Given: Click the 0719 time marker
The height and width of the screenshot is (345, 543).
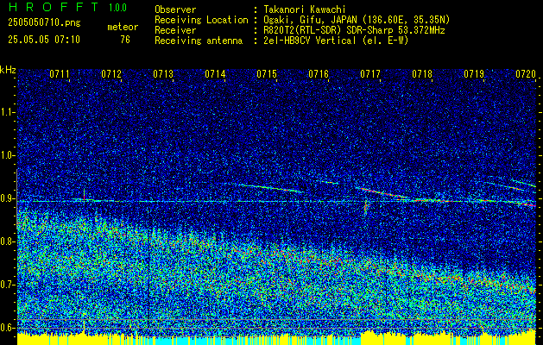Looking at the screenshot, I should click(474, 73).
